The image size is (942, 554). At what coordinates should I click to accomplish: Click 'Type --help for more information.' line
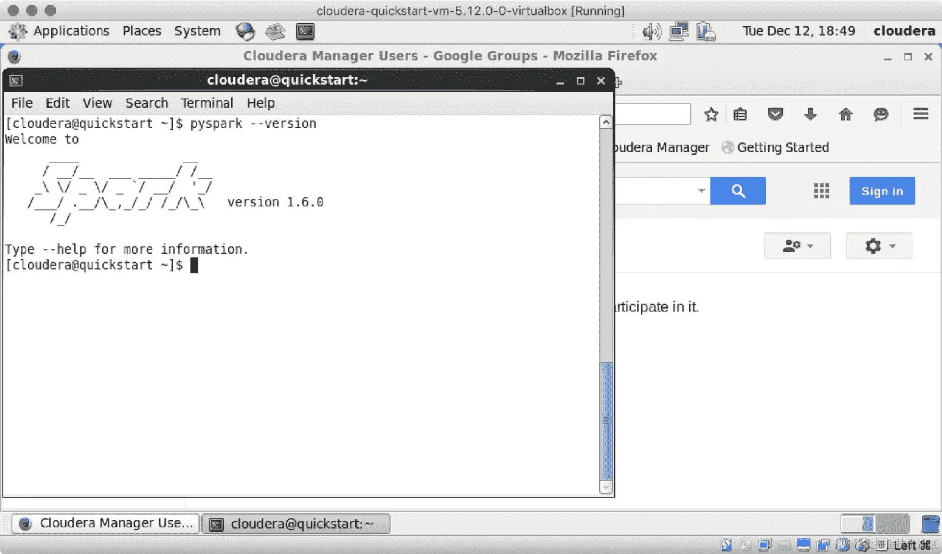coord(127,249)
